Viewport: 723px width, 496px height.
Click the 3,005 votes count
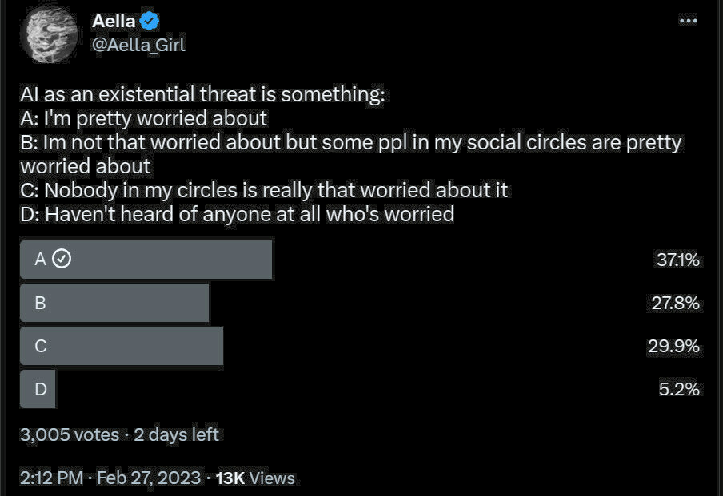pos(68,434)
